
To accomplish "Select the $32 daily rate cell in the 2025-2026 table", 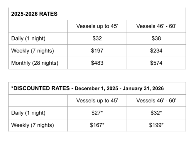I will point(97,38).
